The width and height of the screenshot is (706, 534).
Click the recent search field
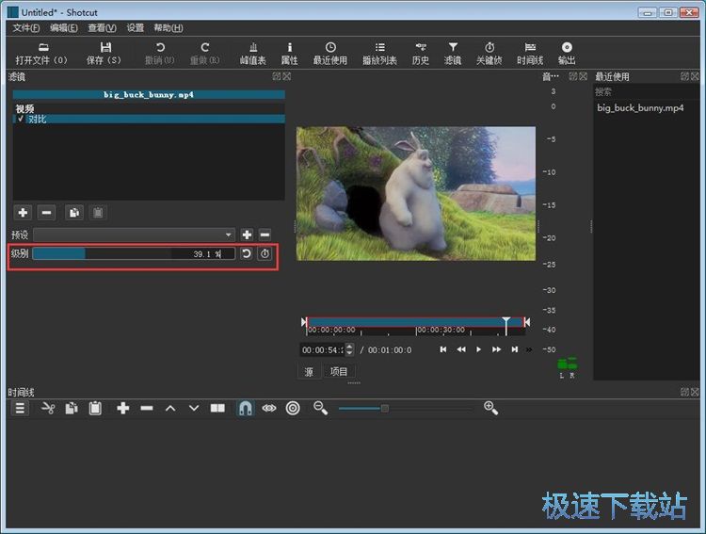pyautogui.click(x=646, y=92)
